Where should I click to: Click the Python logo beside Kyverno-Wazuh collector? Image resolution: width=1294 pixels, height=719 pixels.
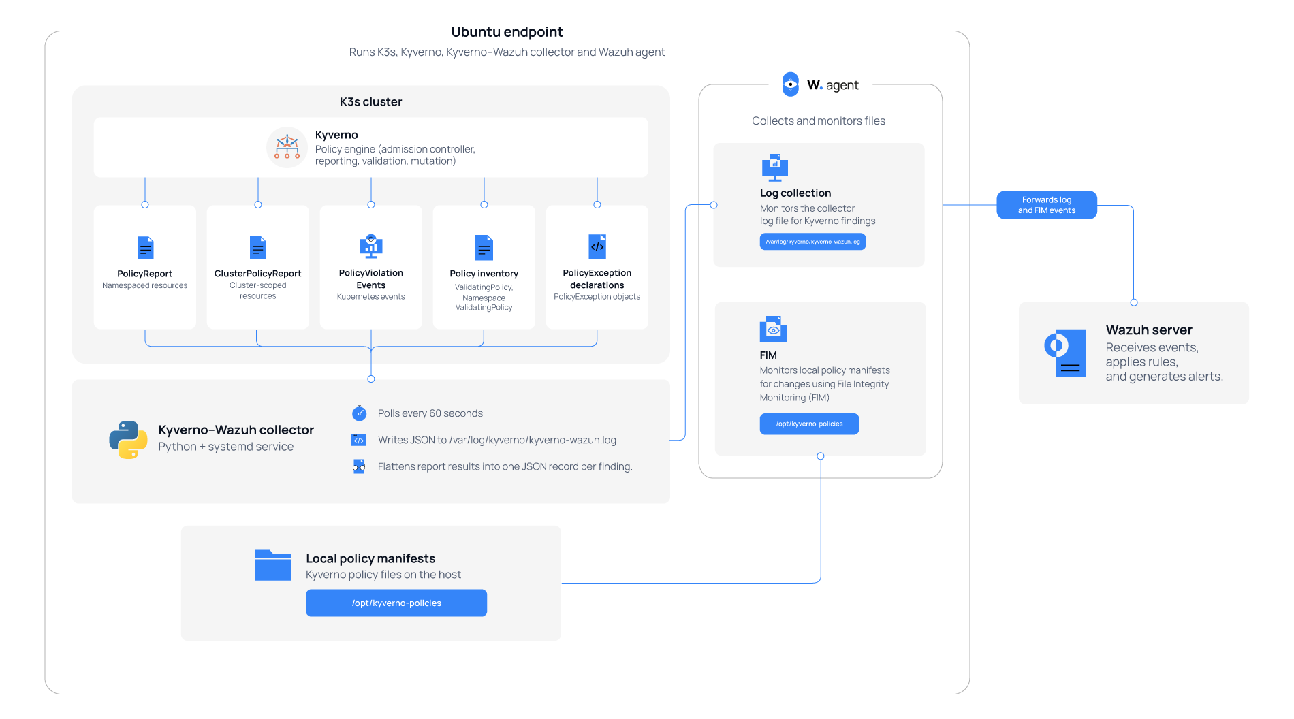128,439
